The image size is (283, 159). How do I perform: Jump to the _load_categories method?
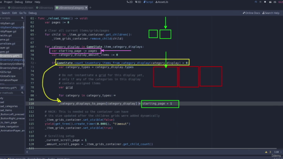(x=9, y=106)
